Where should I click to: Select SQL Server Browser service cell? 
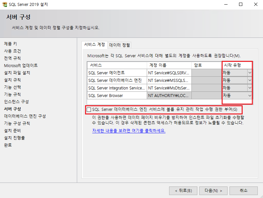coord(117,95)
